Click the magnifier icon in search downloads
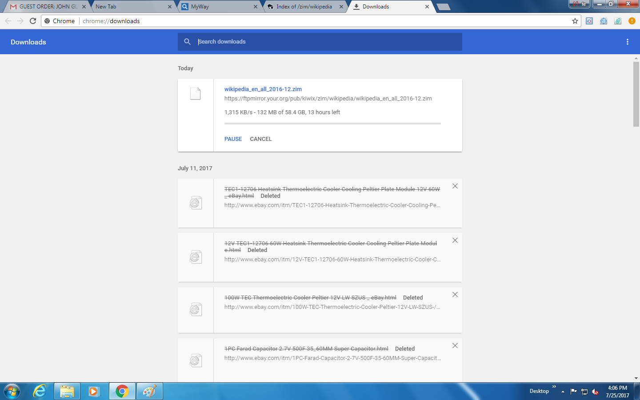The height and width of the screenshot is (400, 640). point(188,41)
